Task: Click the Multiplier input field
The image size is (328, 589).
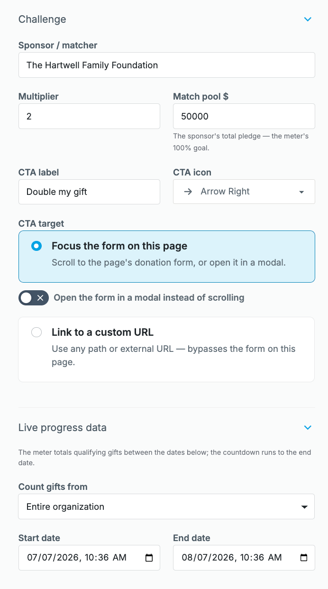Action: click(89, 116)
